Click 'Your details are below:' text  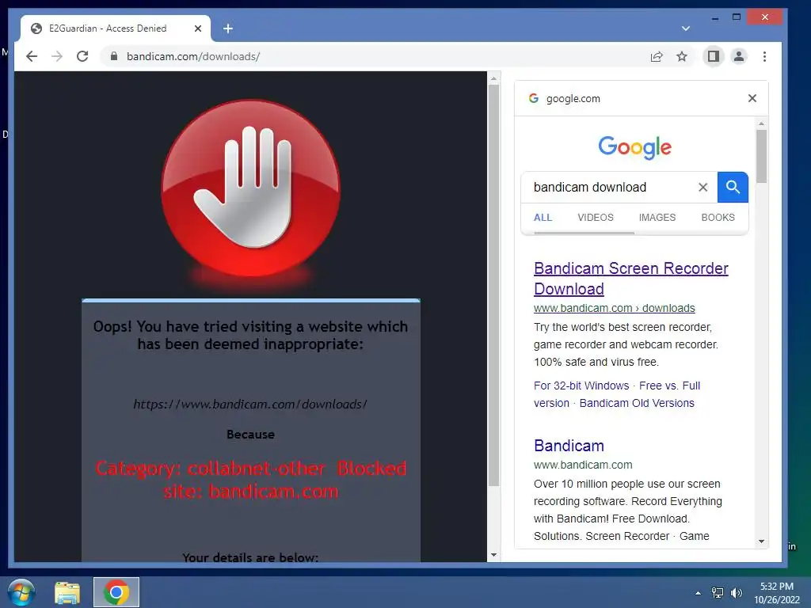(250, 557)
